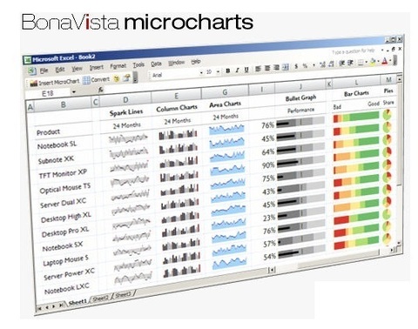Click the Name Box showing E18
418x329 pixels.
pyautogui.click(x=48, y=93)
